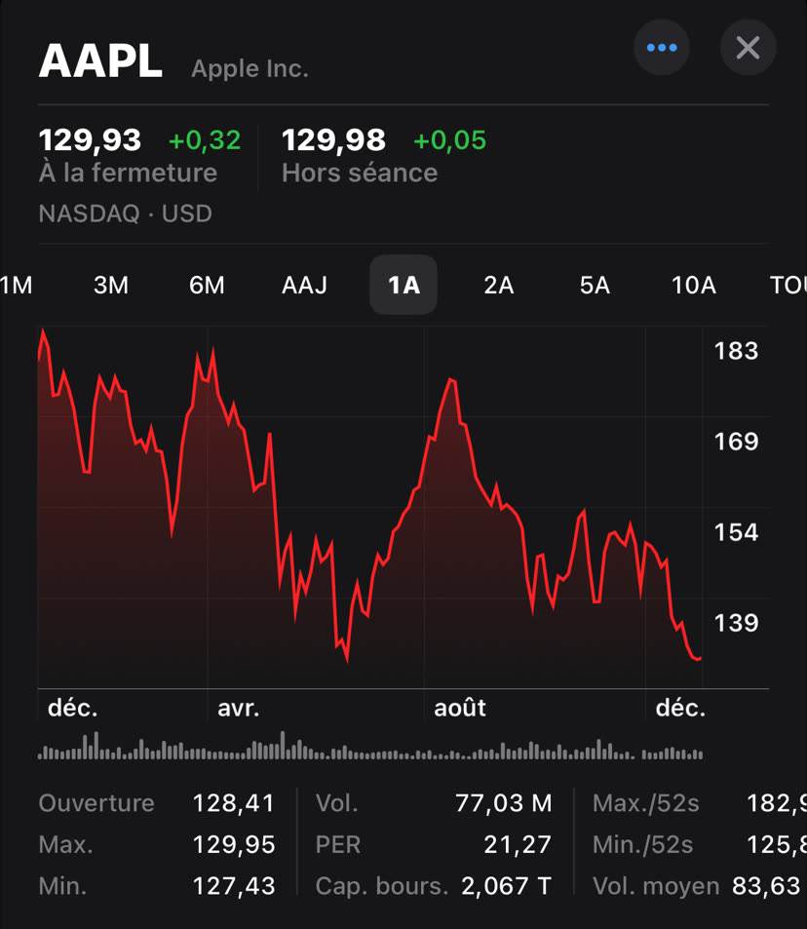View the 2A two-year chart
The image size is (807, 929).
[498, 285]
